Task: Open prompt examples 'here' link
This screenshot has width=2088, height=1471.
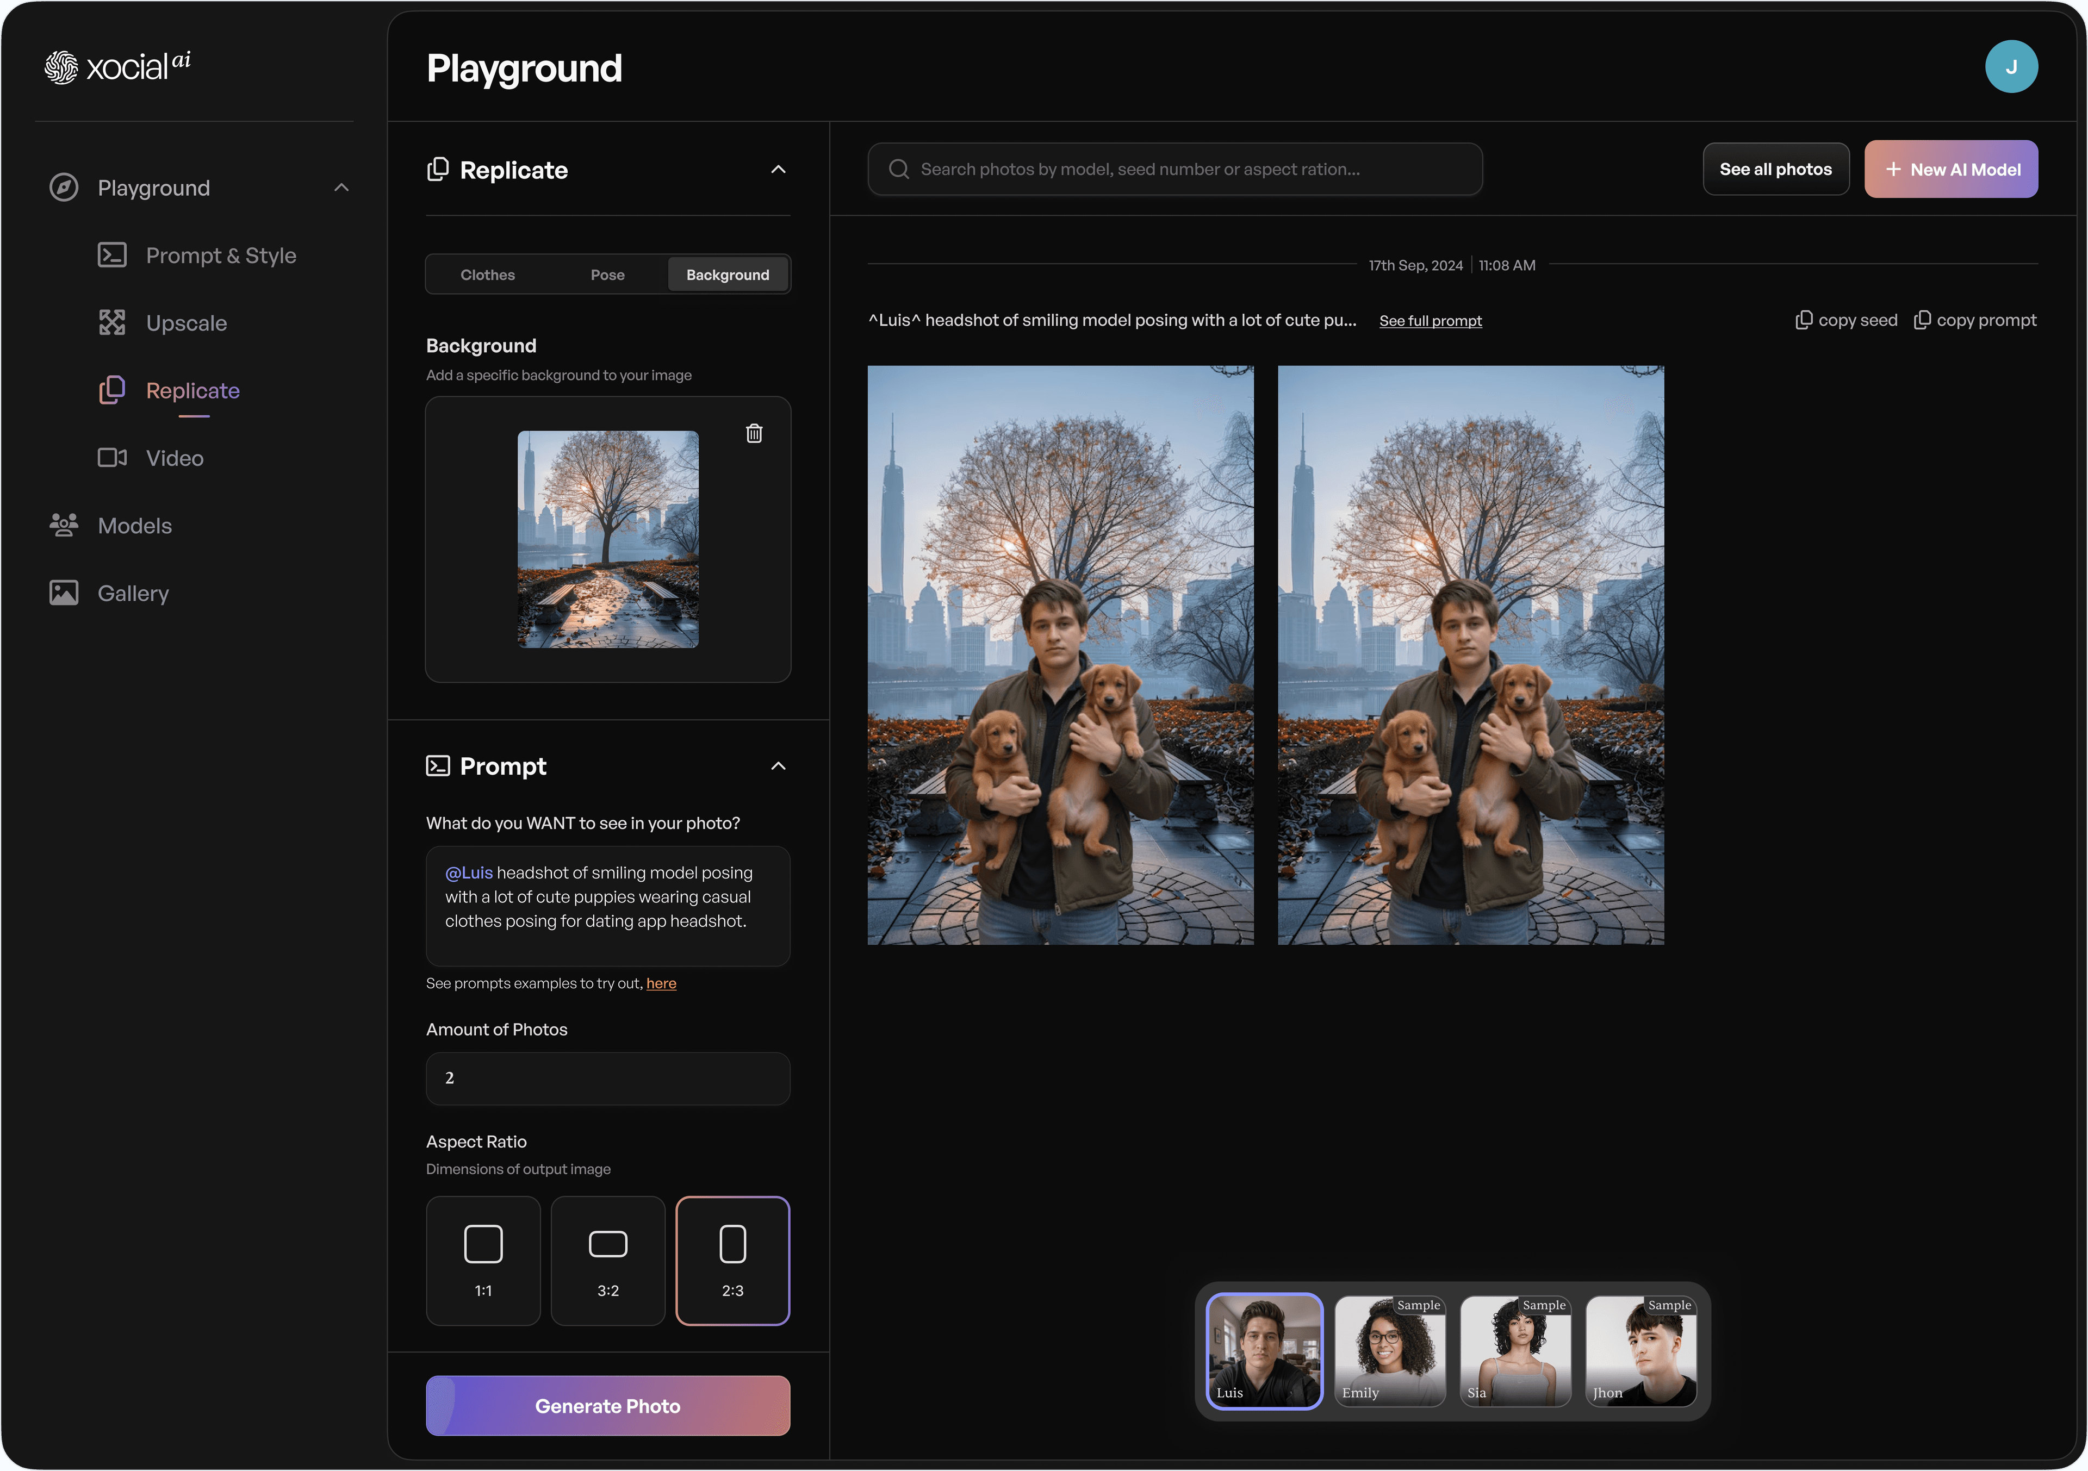Action: 661,983
